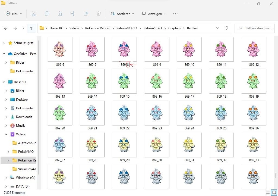The width and height of the screenshot is (278, 196).
Task: Click Reborn18.4.1.1 in breadcrumb path
Action: 127,28
